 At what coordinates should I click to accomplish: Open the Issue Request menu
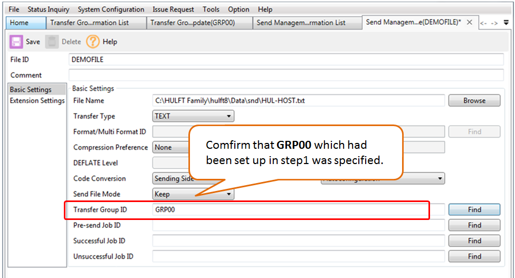coord(173,9)
